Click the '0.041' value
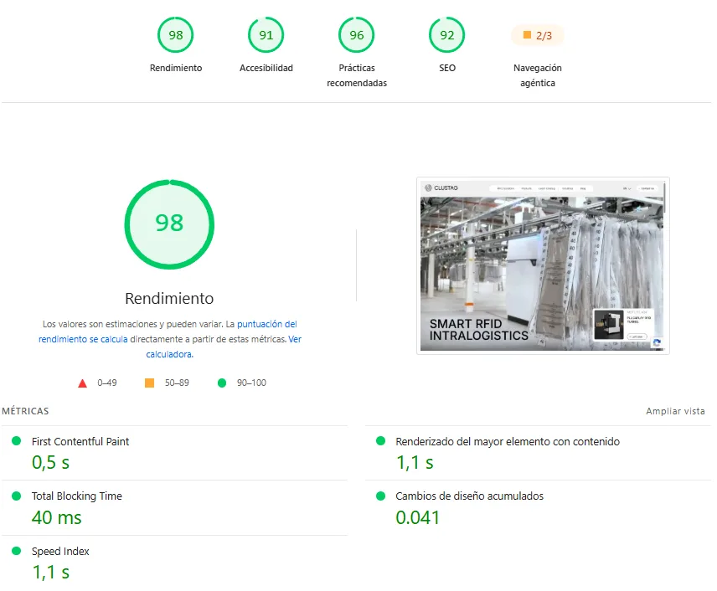Screen dimensions: 717x591 tap(417, 518)
